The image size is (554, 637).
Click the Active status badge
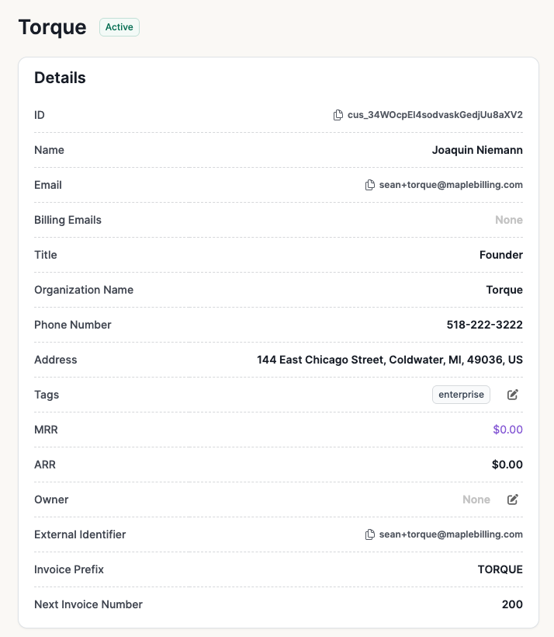119,27
